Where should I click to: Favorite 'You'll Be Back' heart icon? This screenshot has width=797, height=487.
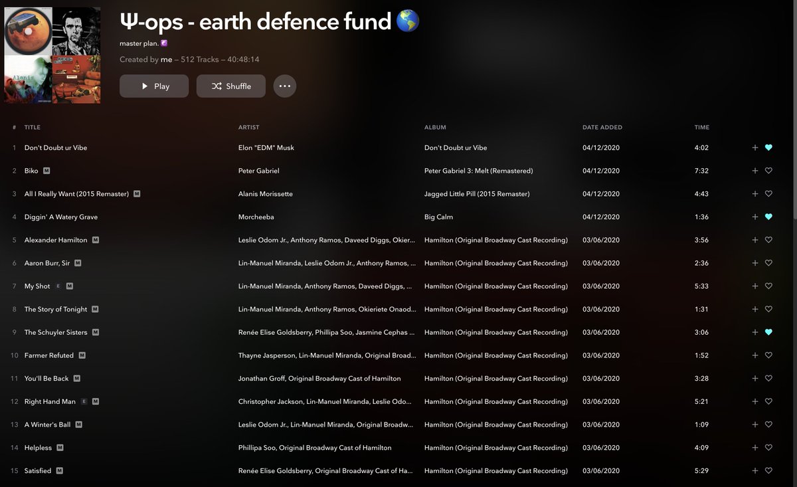[768, 379]
